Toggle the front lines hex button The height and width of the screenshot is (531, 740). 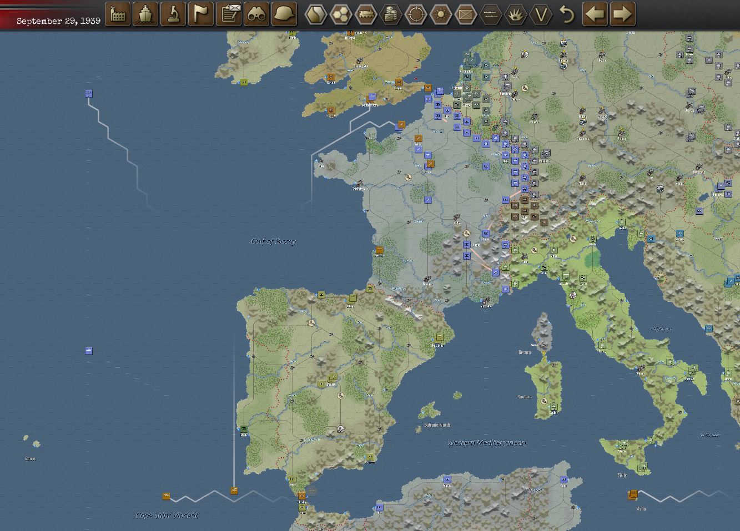[491, 14]
